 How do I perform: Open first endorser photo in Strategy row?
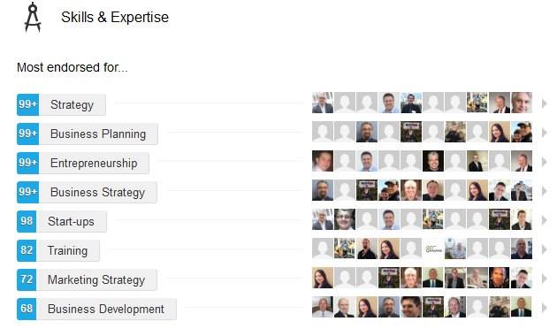(x=323, y=103)
